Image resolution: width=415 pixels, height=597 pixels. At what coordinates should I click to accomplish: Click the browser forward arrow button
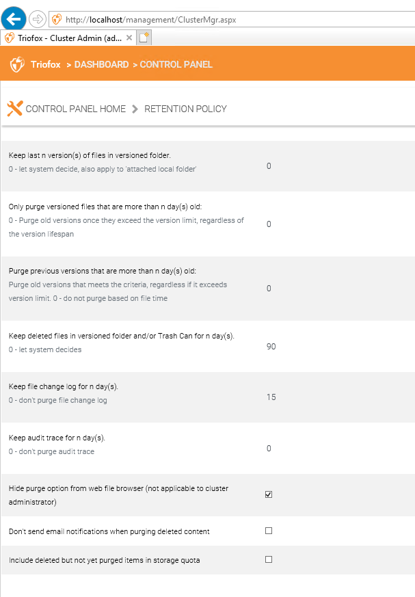(38, 19)
